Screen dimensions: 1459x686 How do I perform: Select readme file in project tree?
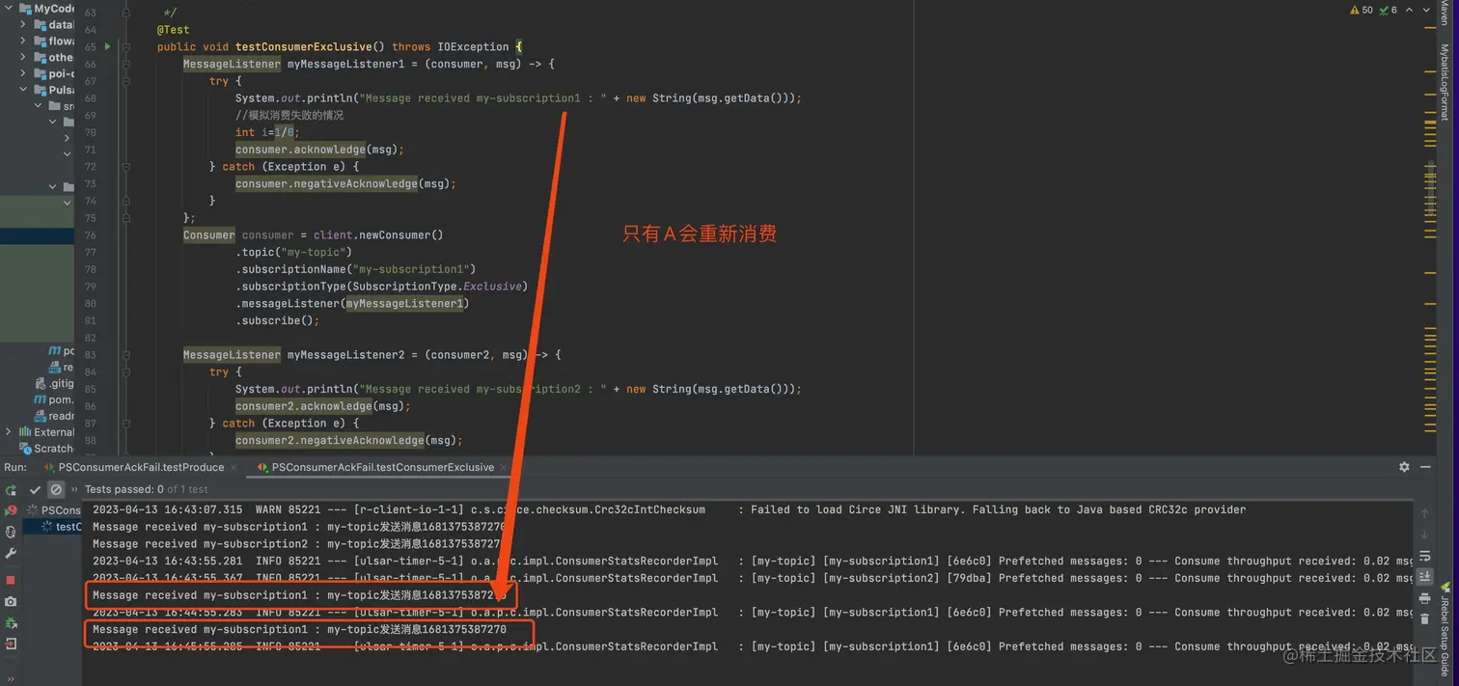pyautogui.click(x=54, y=416)
